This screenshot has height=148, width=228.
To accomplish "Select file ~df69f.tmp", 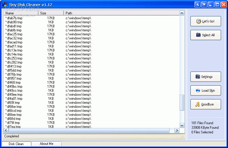I will [12, 103].
